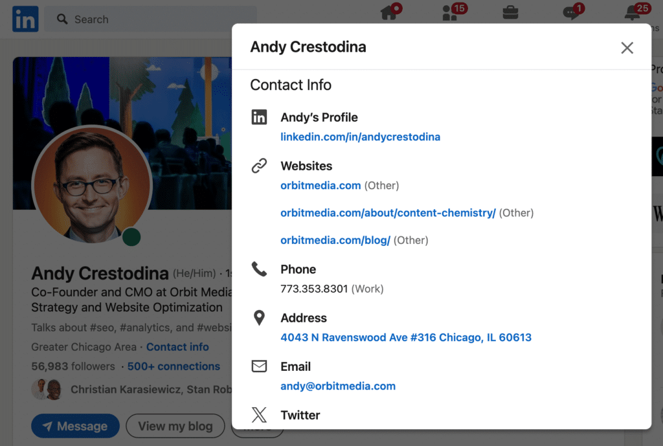This screenshot has height=446, width=663.
Task: Open the Home icon in navigation
Action: coord(388,13)
